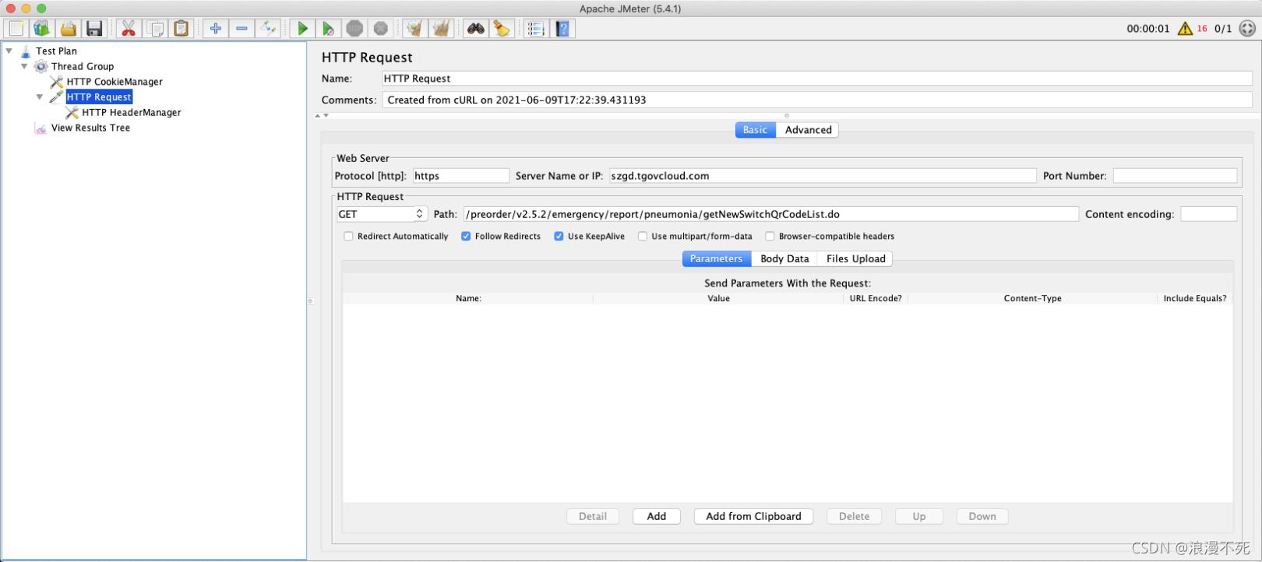Clear results with single broom icon
Viewport: 1262px width, 562px height.
click(x=414, y=29)
